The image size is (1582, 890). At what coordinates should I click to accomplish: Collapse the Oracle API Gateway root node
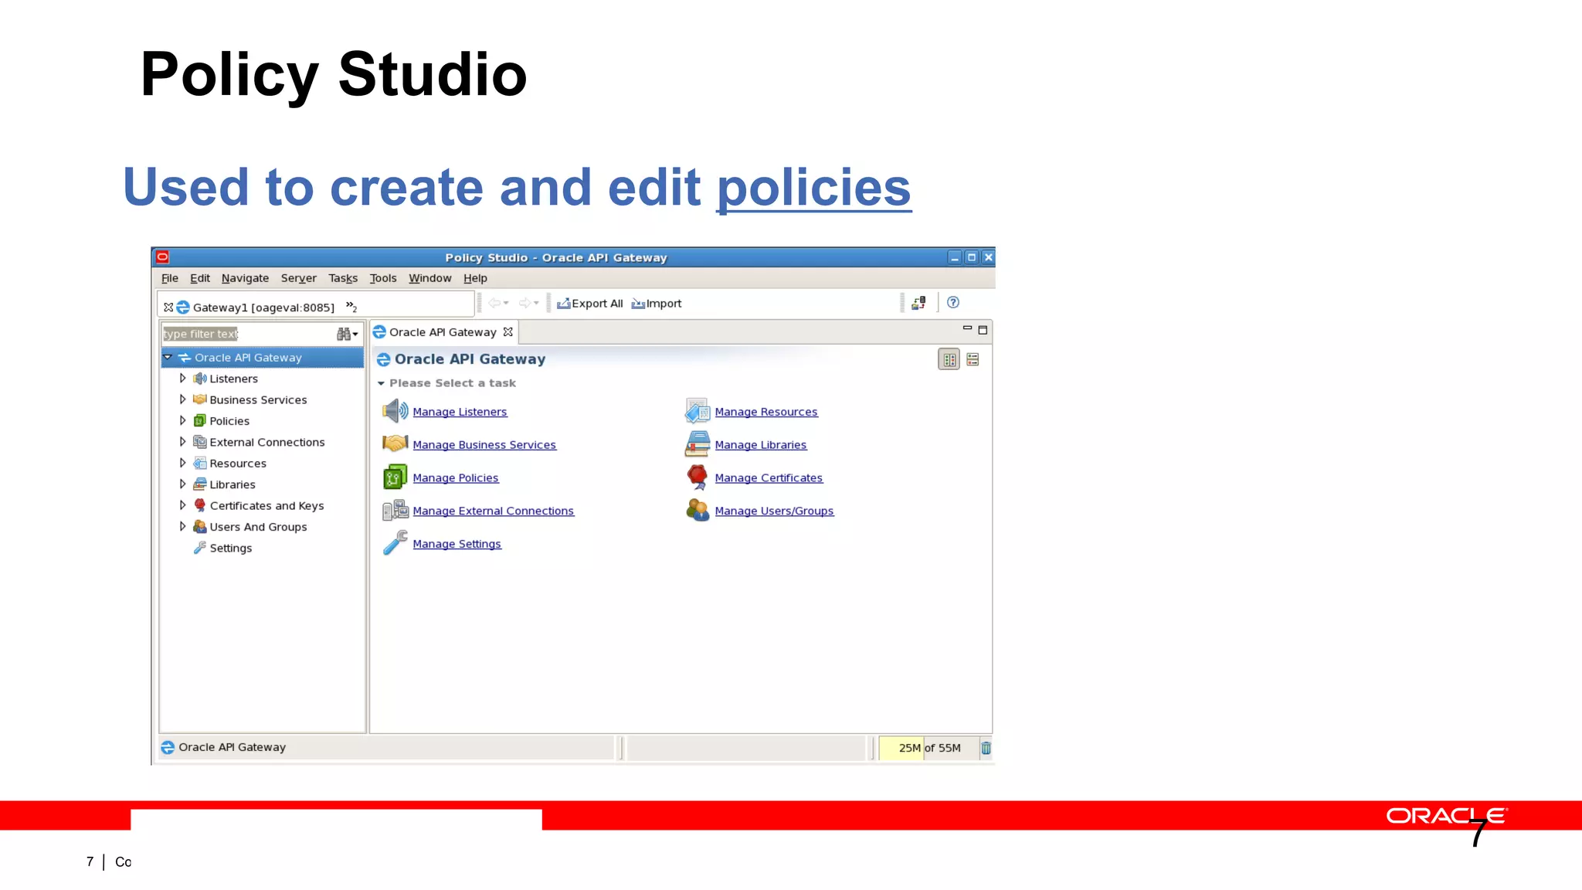click(x=168, y=358)
